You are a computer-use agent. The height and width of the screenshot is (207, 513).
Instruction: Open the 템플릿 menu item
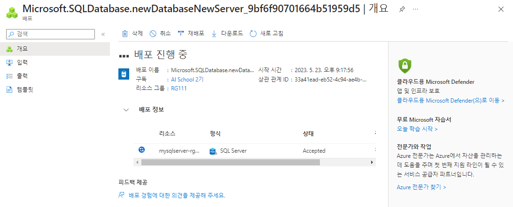55,89
